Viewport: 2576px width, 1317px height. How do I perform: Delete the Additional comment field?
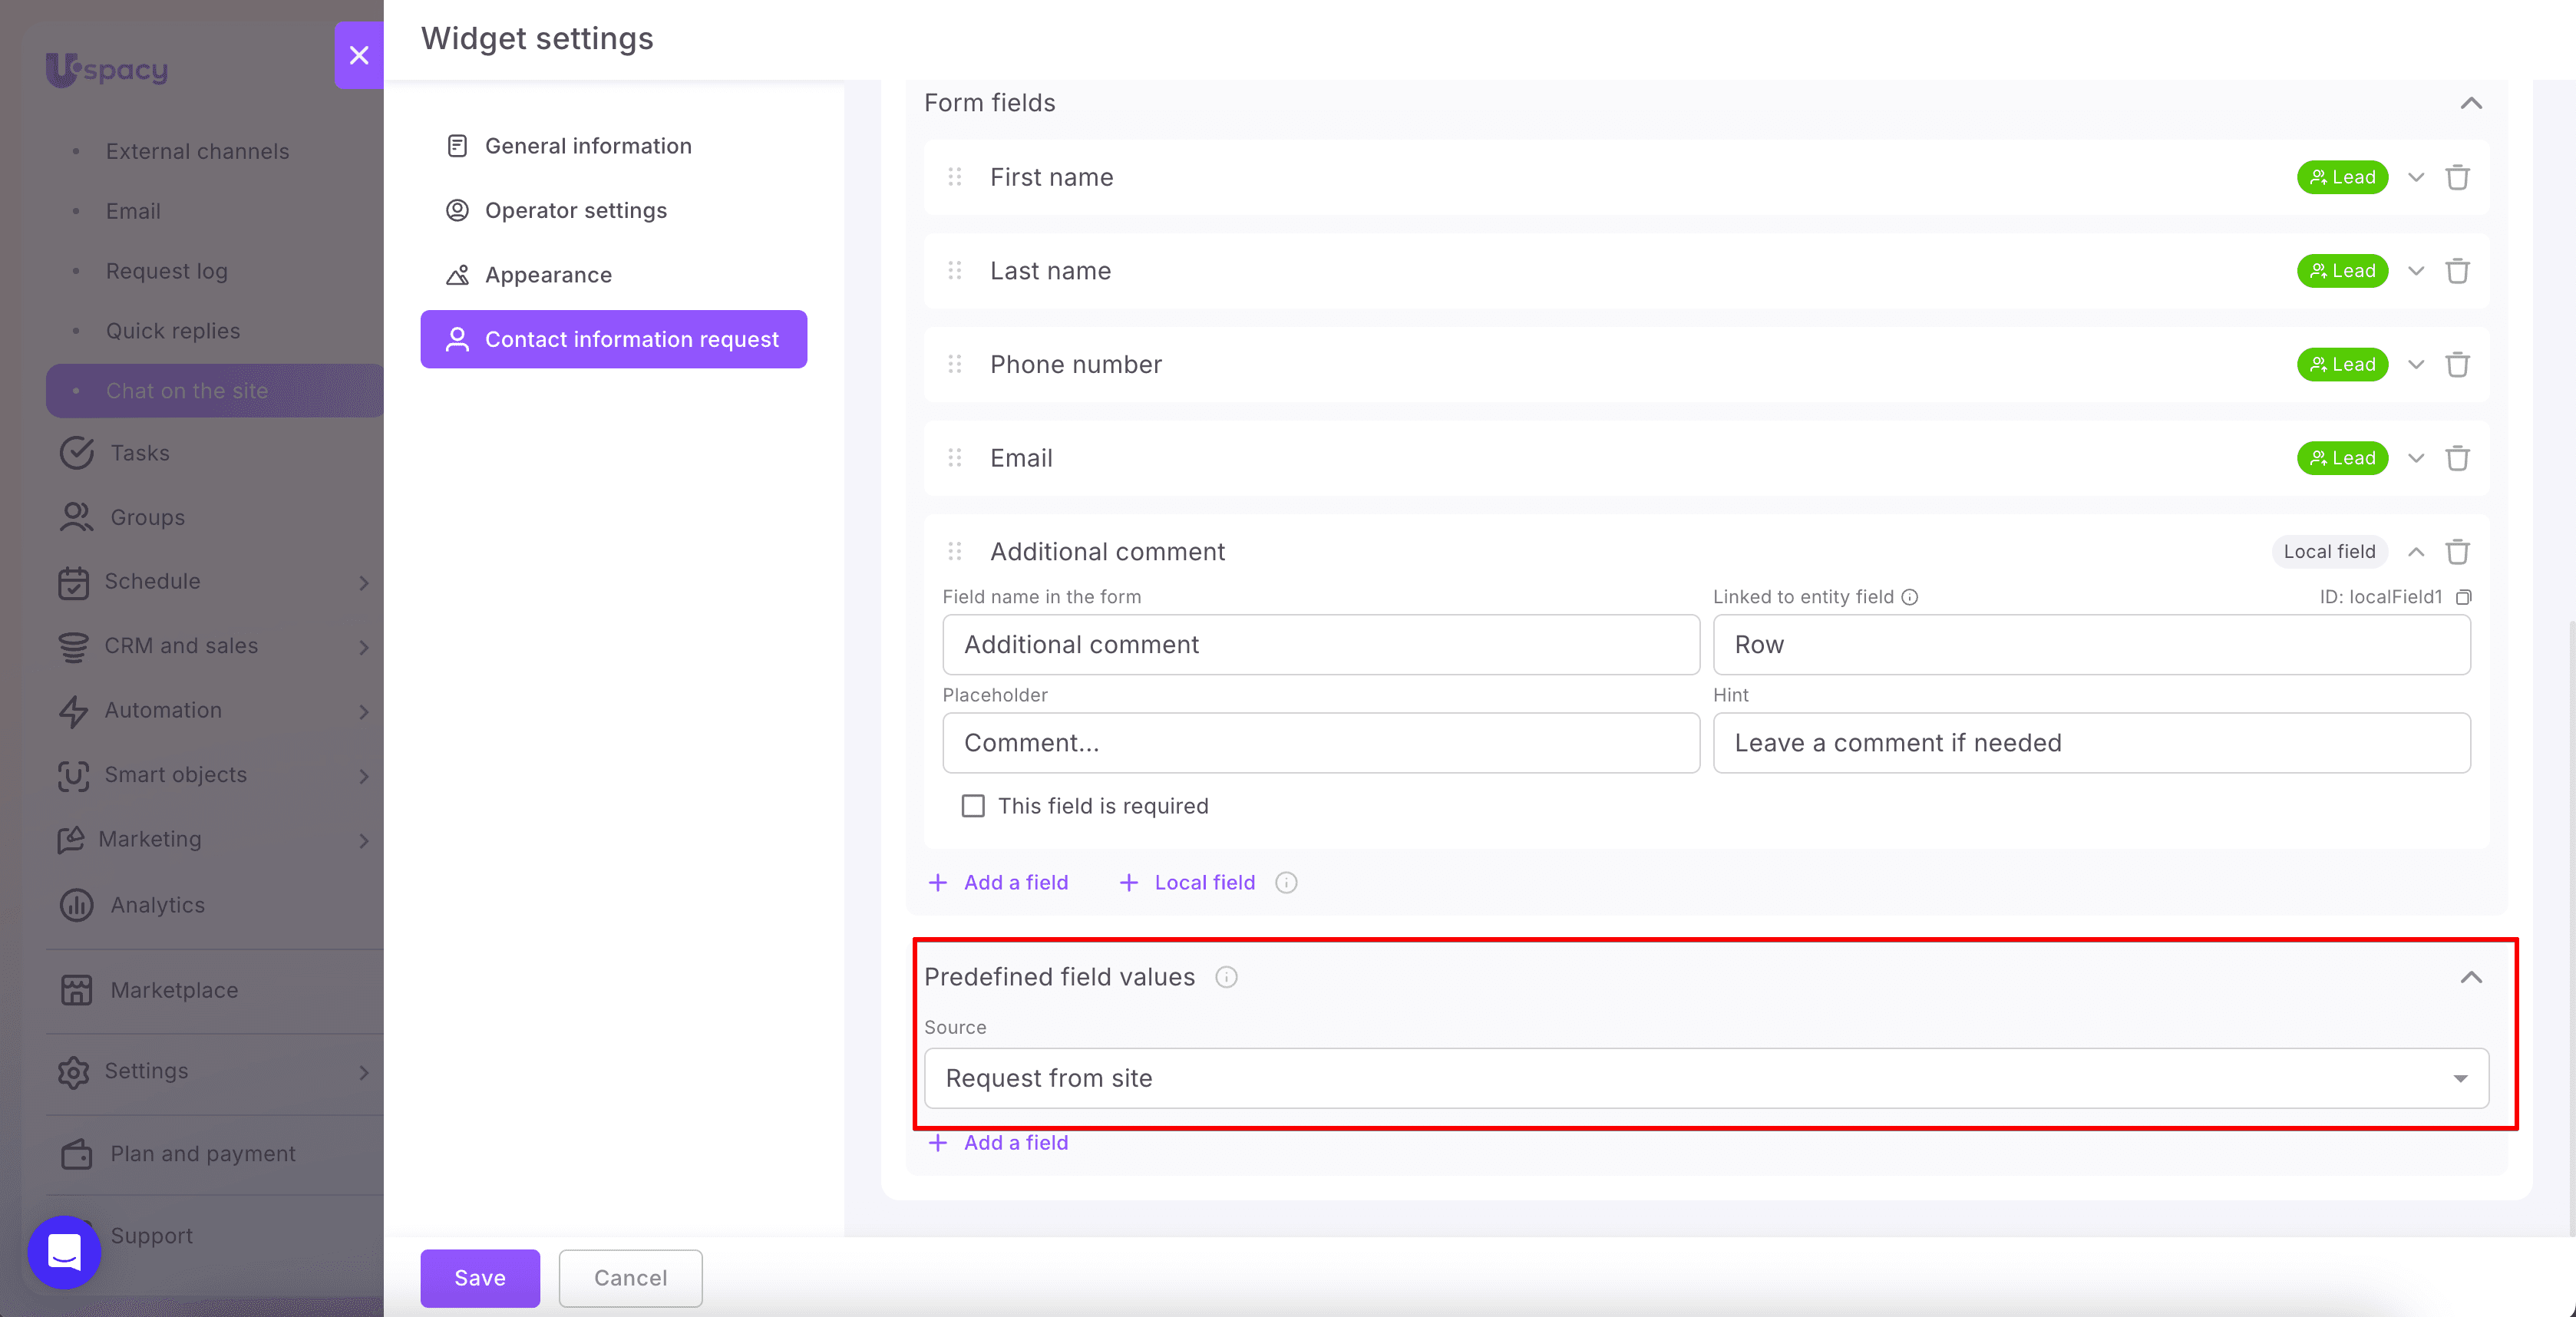pyautogui.click(x=2457, y=552)
